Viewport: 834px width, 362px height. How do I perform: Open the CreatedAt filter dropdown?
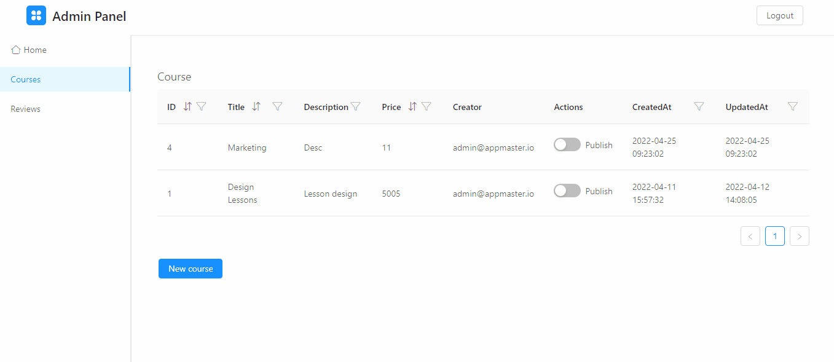click(699, 106)
